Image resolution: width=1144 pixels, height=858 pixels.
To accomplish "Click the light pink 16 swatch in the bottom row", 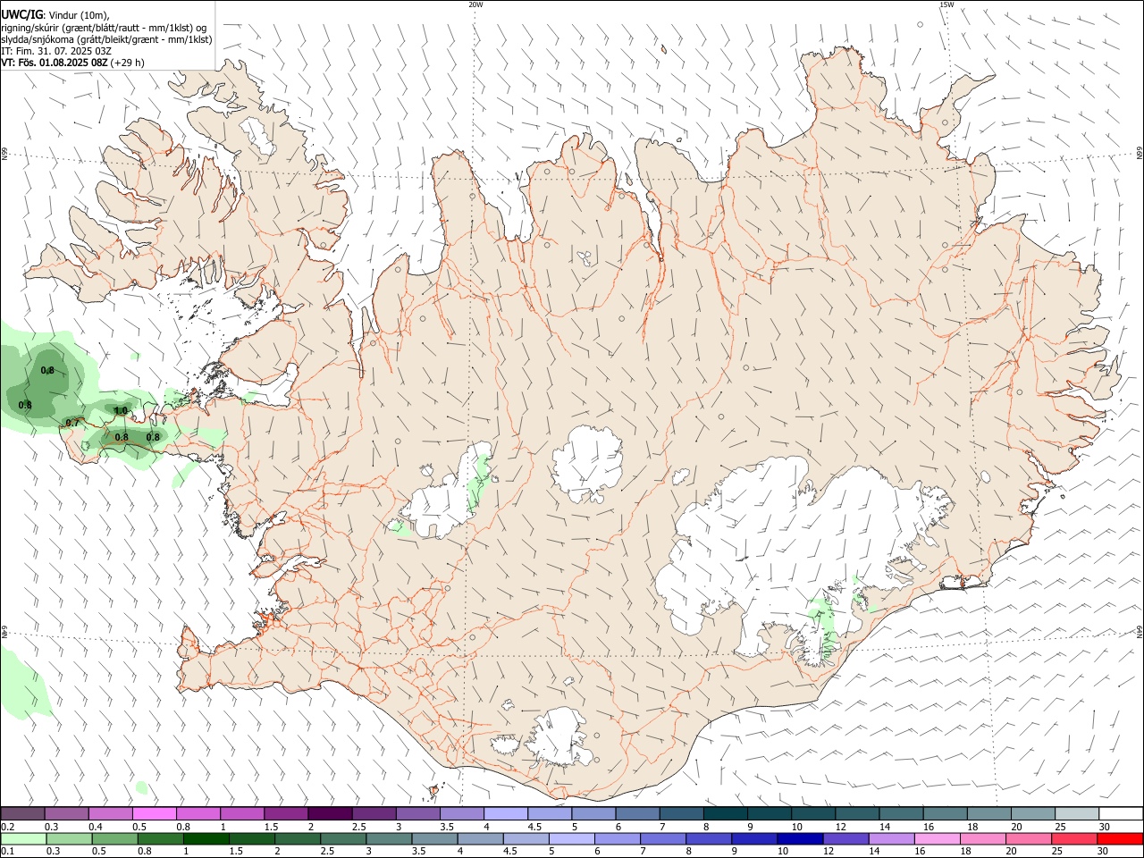I will tap(937, 838).
